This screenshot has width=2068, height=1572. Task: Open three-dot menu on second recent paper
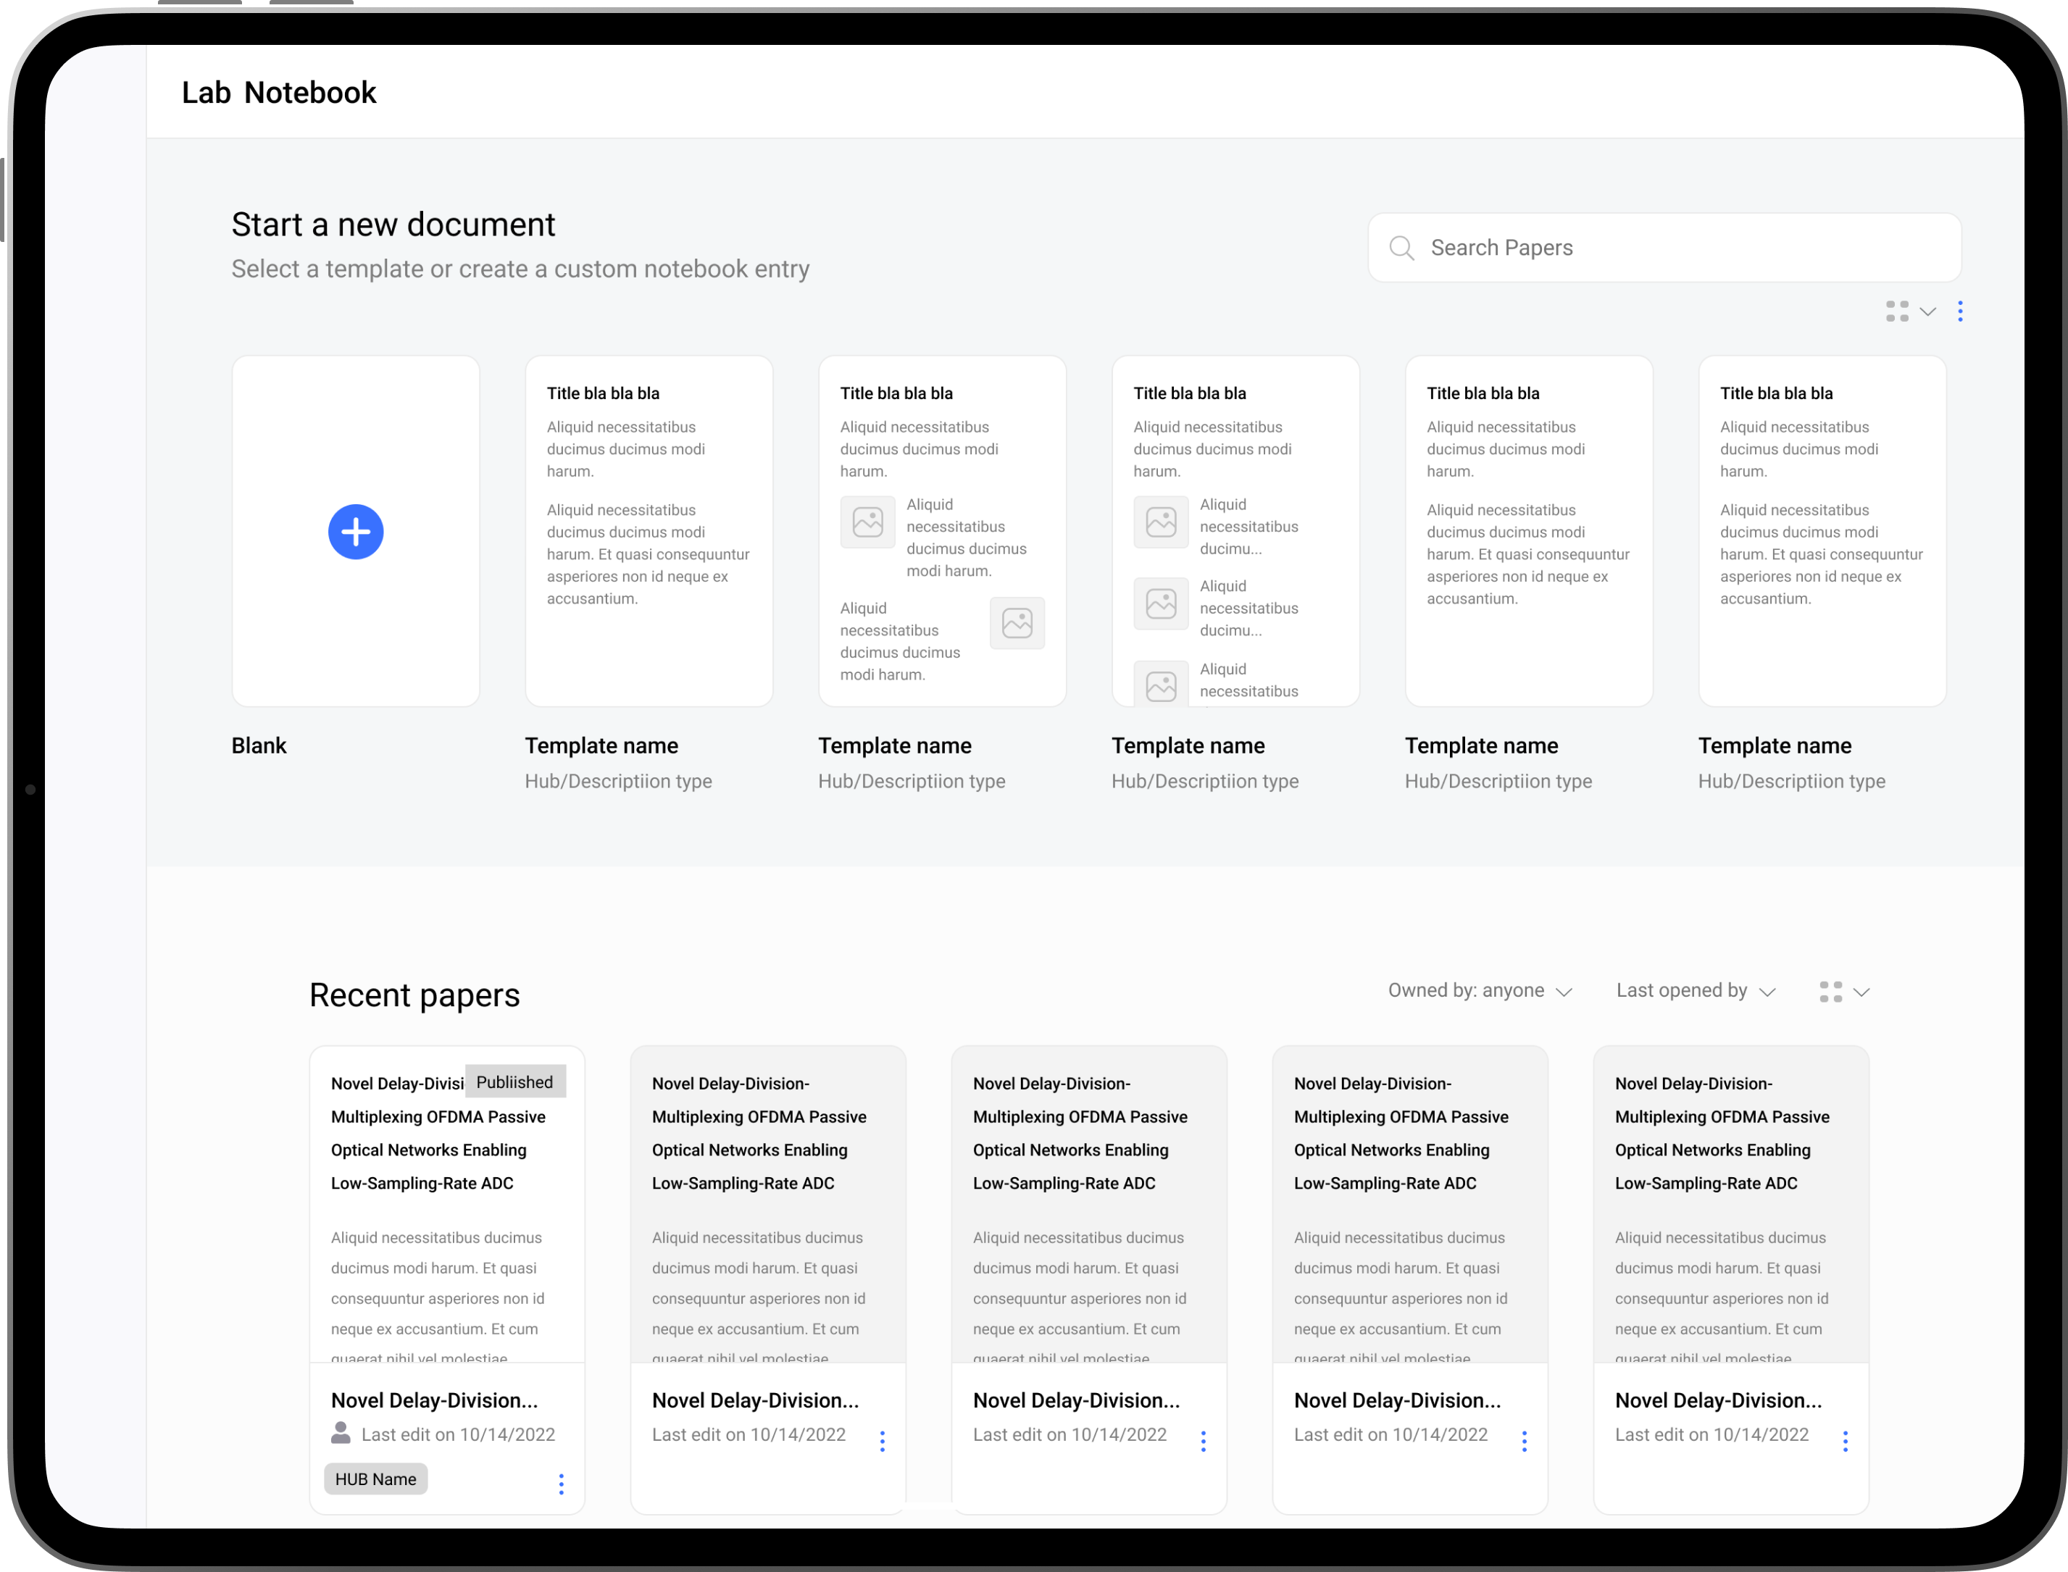[882, 1441]
